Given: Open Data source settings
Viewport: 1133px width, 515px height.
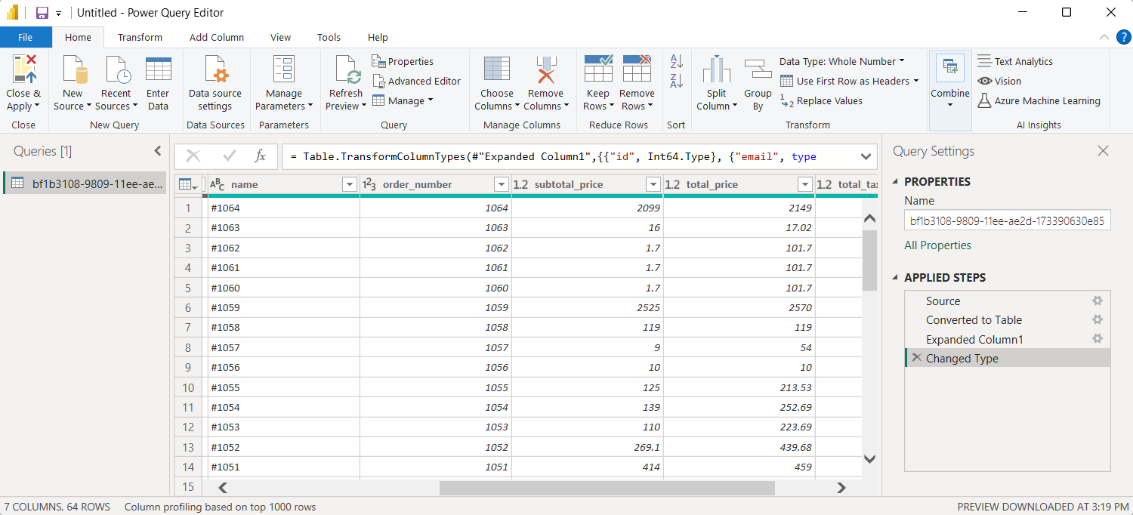Looking at the screenshot, I should coord(215,83).
